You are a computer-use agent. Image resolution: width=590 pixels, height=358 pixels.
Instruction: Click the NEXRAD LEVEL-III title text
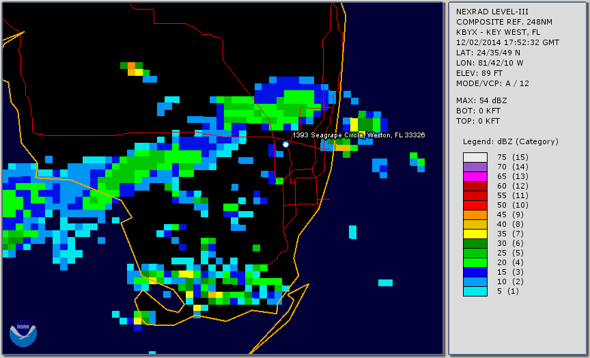pyautogui.click(x=492, y=12)
